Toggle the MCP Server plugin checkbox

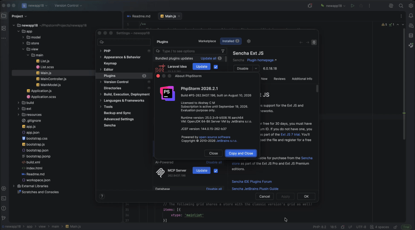pos(216,171)
